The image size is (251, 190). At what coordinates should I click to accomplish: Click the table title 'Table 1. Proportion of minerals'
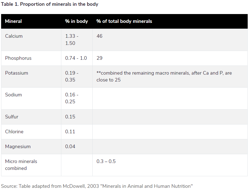50,4
